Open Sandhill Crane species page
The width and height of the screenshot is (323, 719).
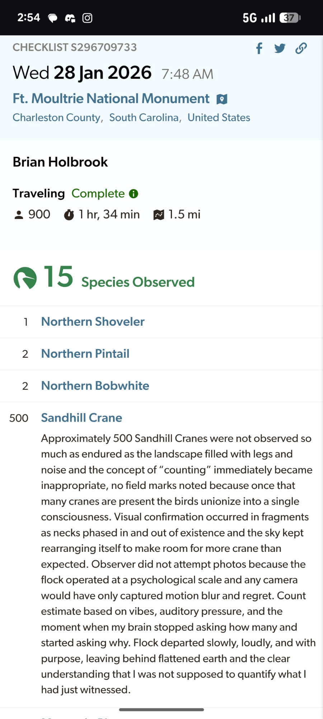point(81,418)
